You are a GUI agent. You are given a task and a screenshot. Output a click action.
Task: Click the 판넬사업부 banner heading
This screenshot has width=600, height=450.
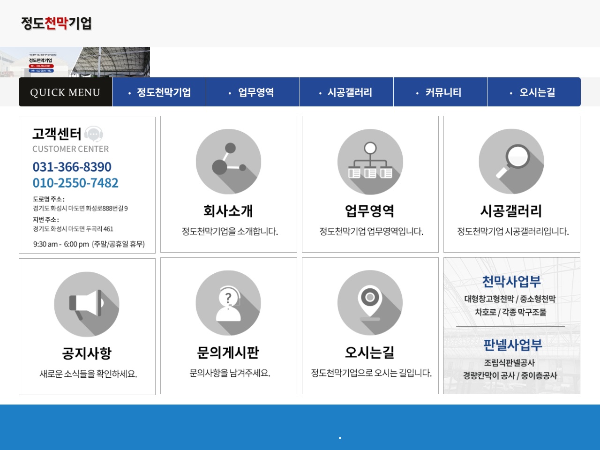[x=513, y=345]
